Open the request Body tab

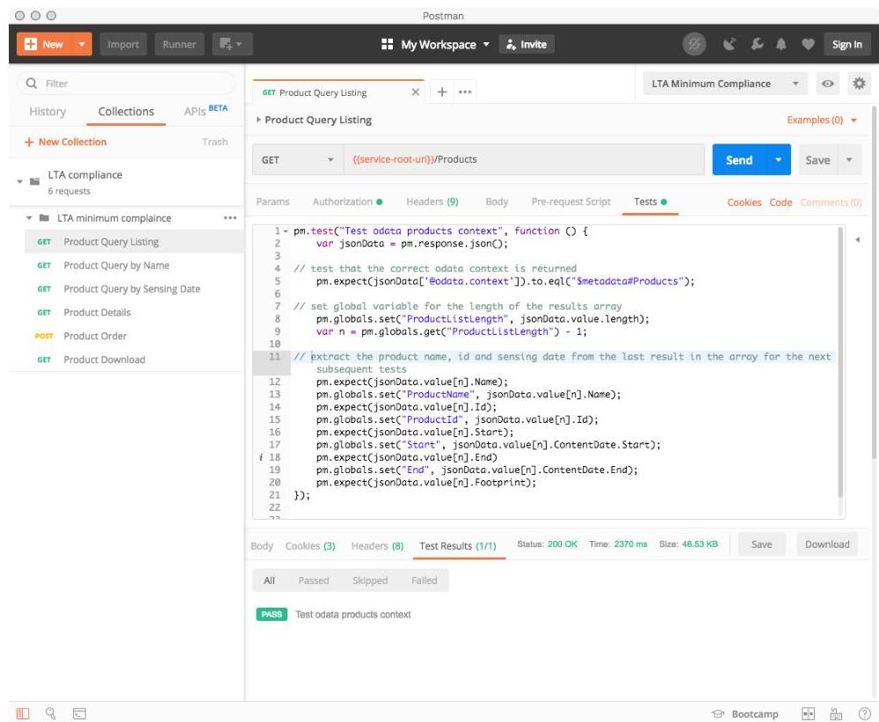[x=497, y=202]
